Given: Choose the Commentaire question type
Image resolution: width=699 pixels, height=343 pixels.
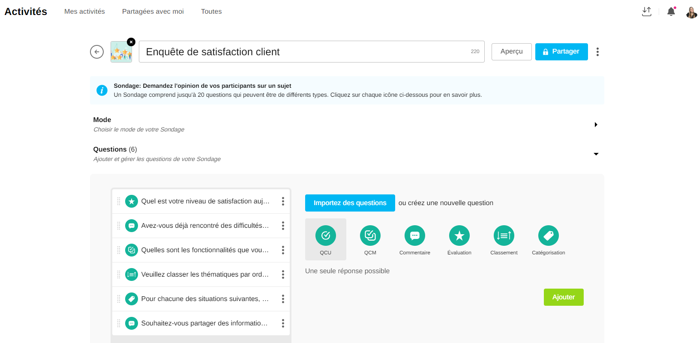Looking at the screenshot, I should 414,236.
